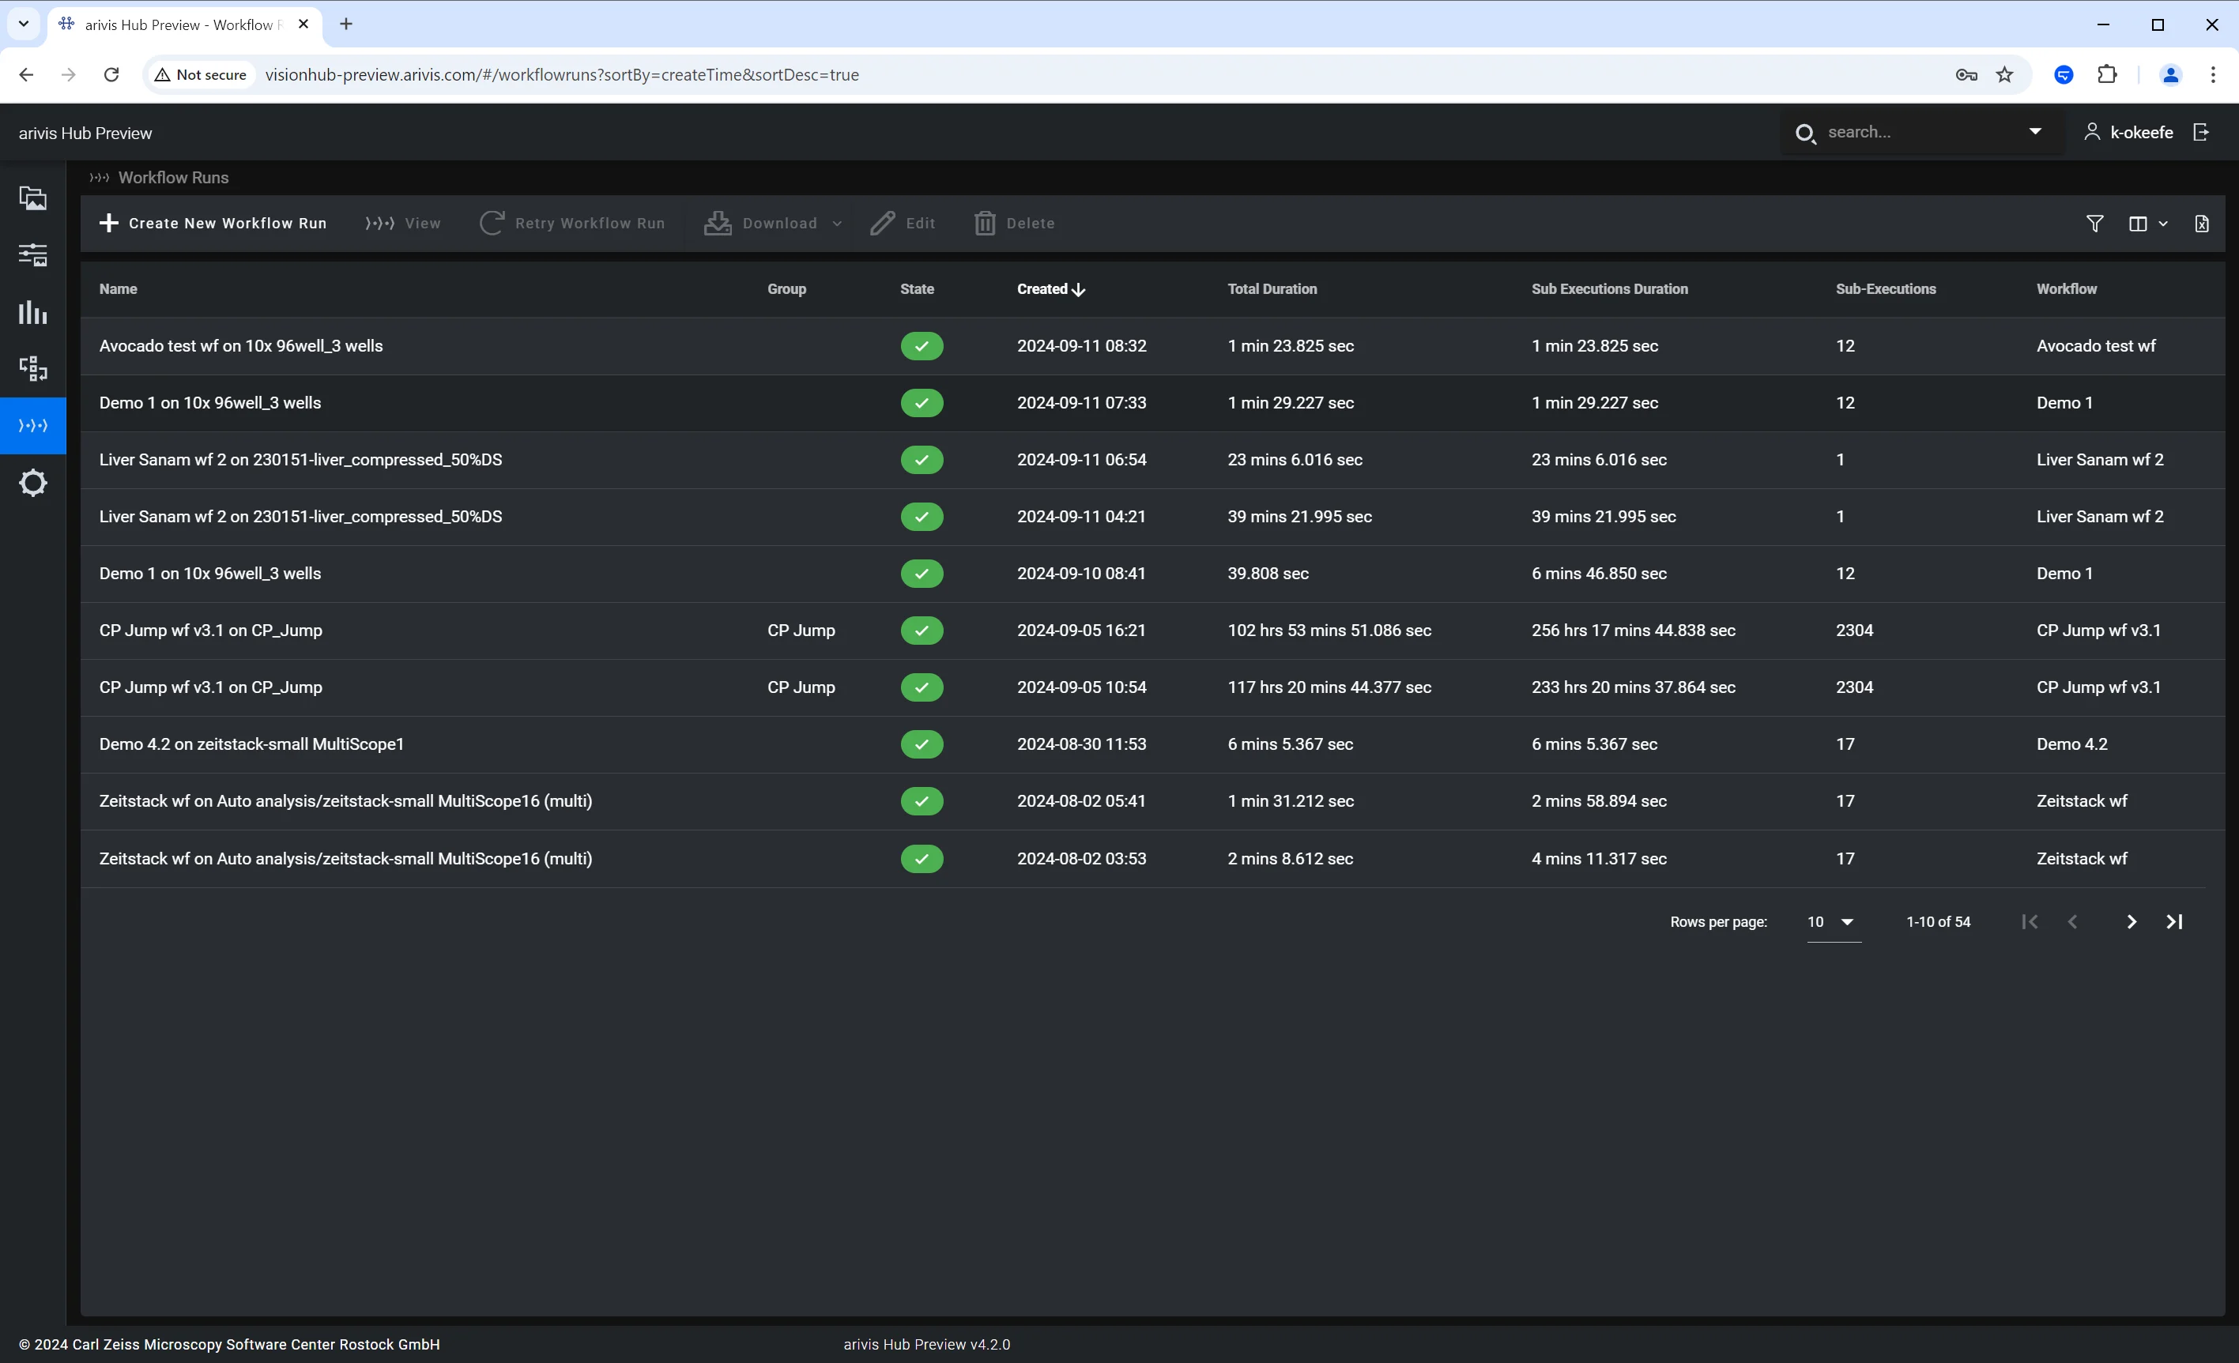
Task: Open the workflow modules sidebar icon
Action: click(x=32, y=369)
